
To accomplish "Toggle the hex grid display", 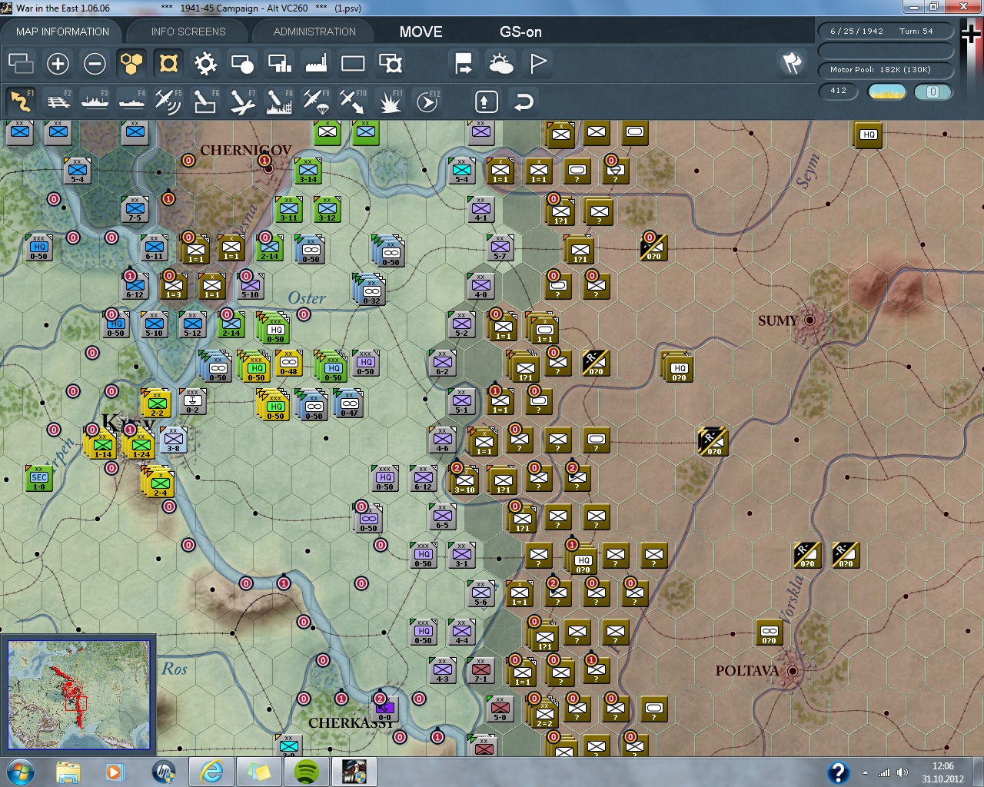I will click(x=131, y=64).
